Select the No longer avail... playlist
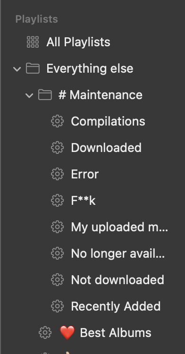This screenshot has height=354, width=185. (118, 253)
